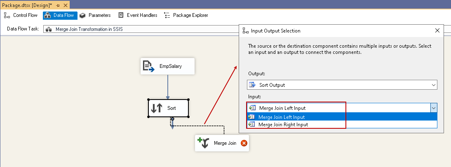Open the Control Flow tab

coord(21,15)
